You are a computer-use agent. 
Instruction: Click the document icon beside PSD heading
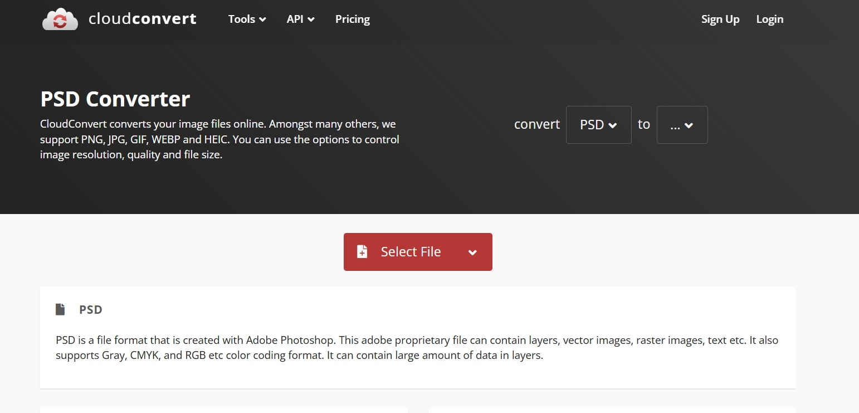60,309
